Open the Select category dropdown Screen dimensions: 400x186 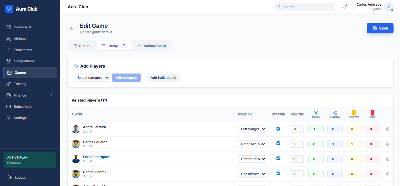pos(92,78)
